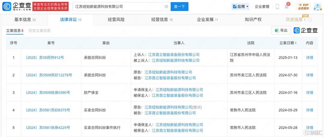
Task: Click 上诉人 江苏酉立智能装备股份有限公司 link
Action: tap(174, 55)
